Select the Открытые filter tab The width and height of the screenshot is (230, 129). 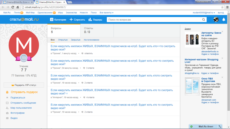tap(63, 40)
